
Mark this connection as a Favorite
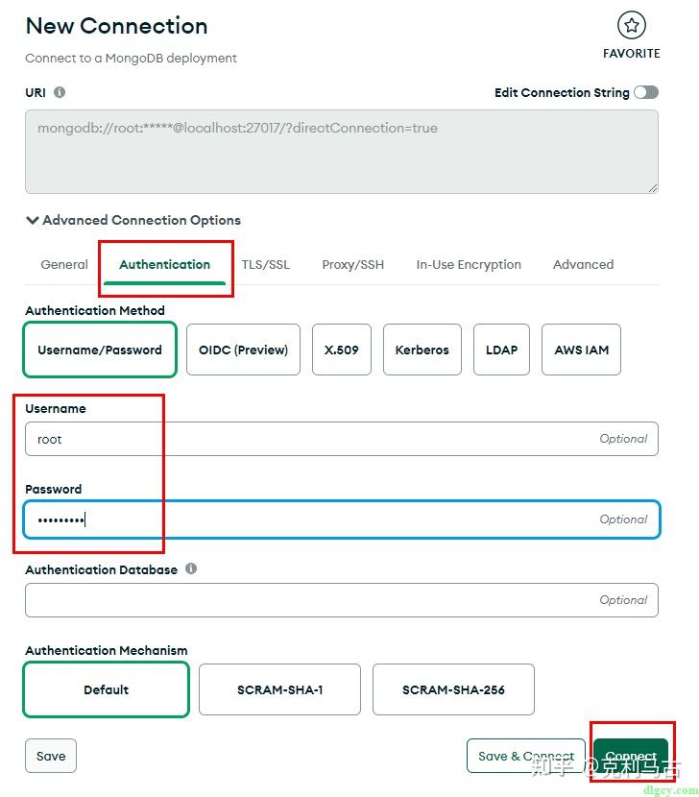pos(631,26)
